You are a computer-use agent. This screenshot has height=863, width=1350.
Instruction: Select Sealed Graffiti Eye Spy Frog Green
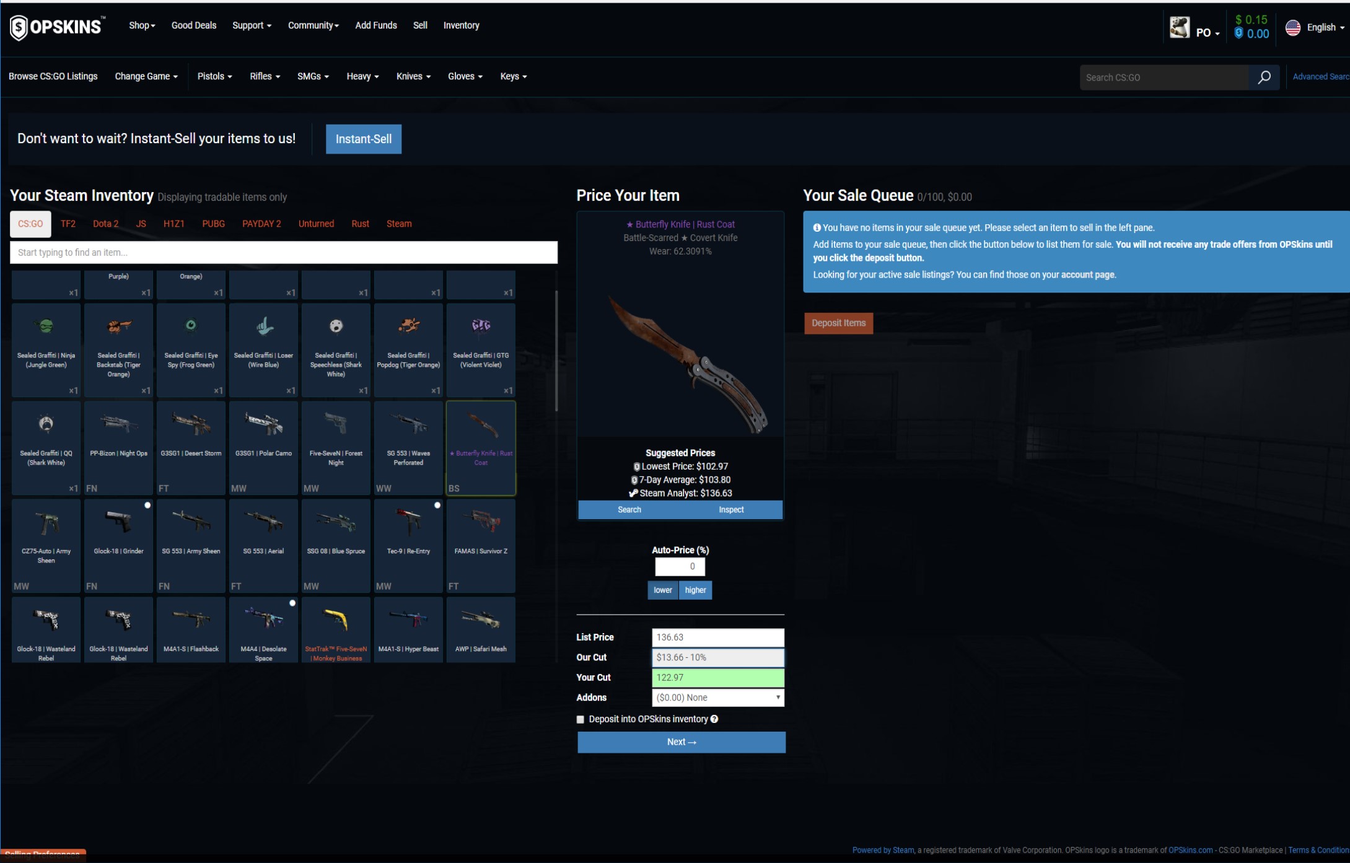tap(191, 350)
